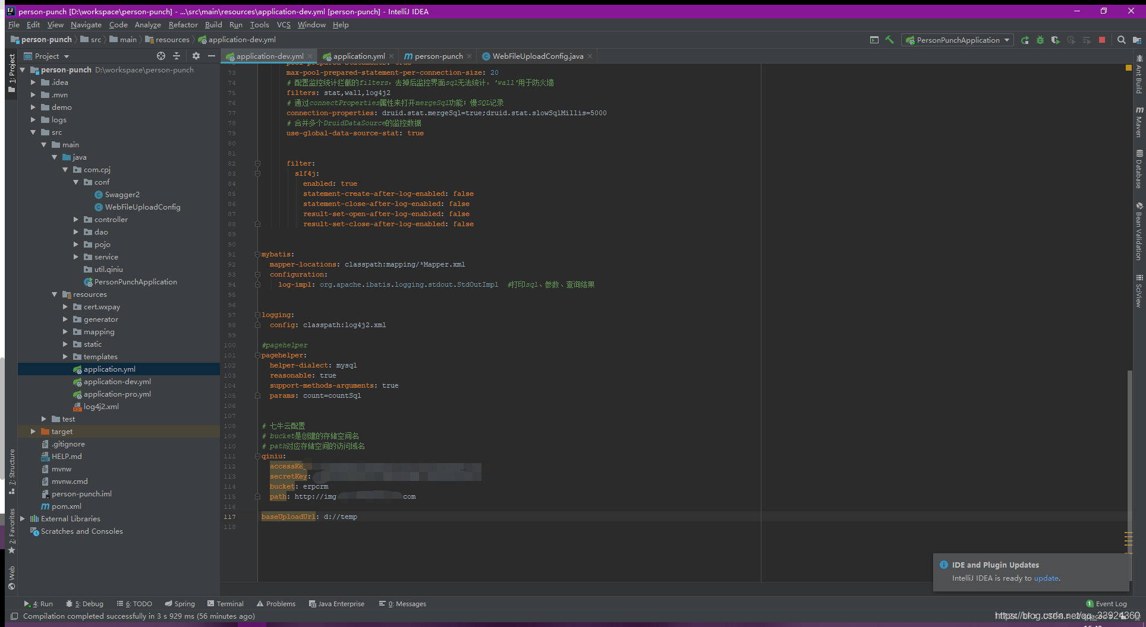
Task: Open the Analyze menu
Action: [x=148, y=25]
